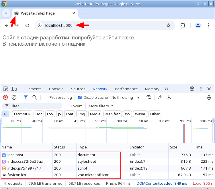Sort requests by Status column

click(x=64, y=147)
